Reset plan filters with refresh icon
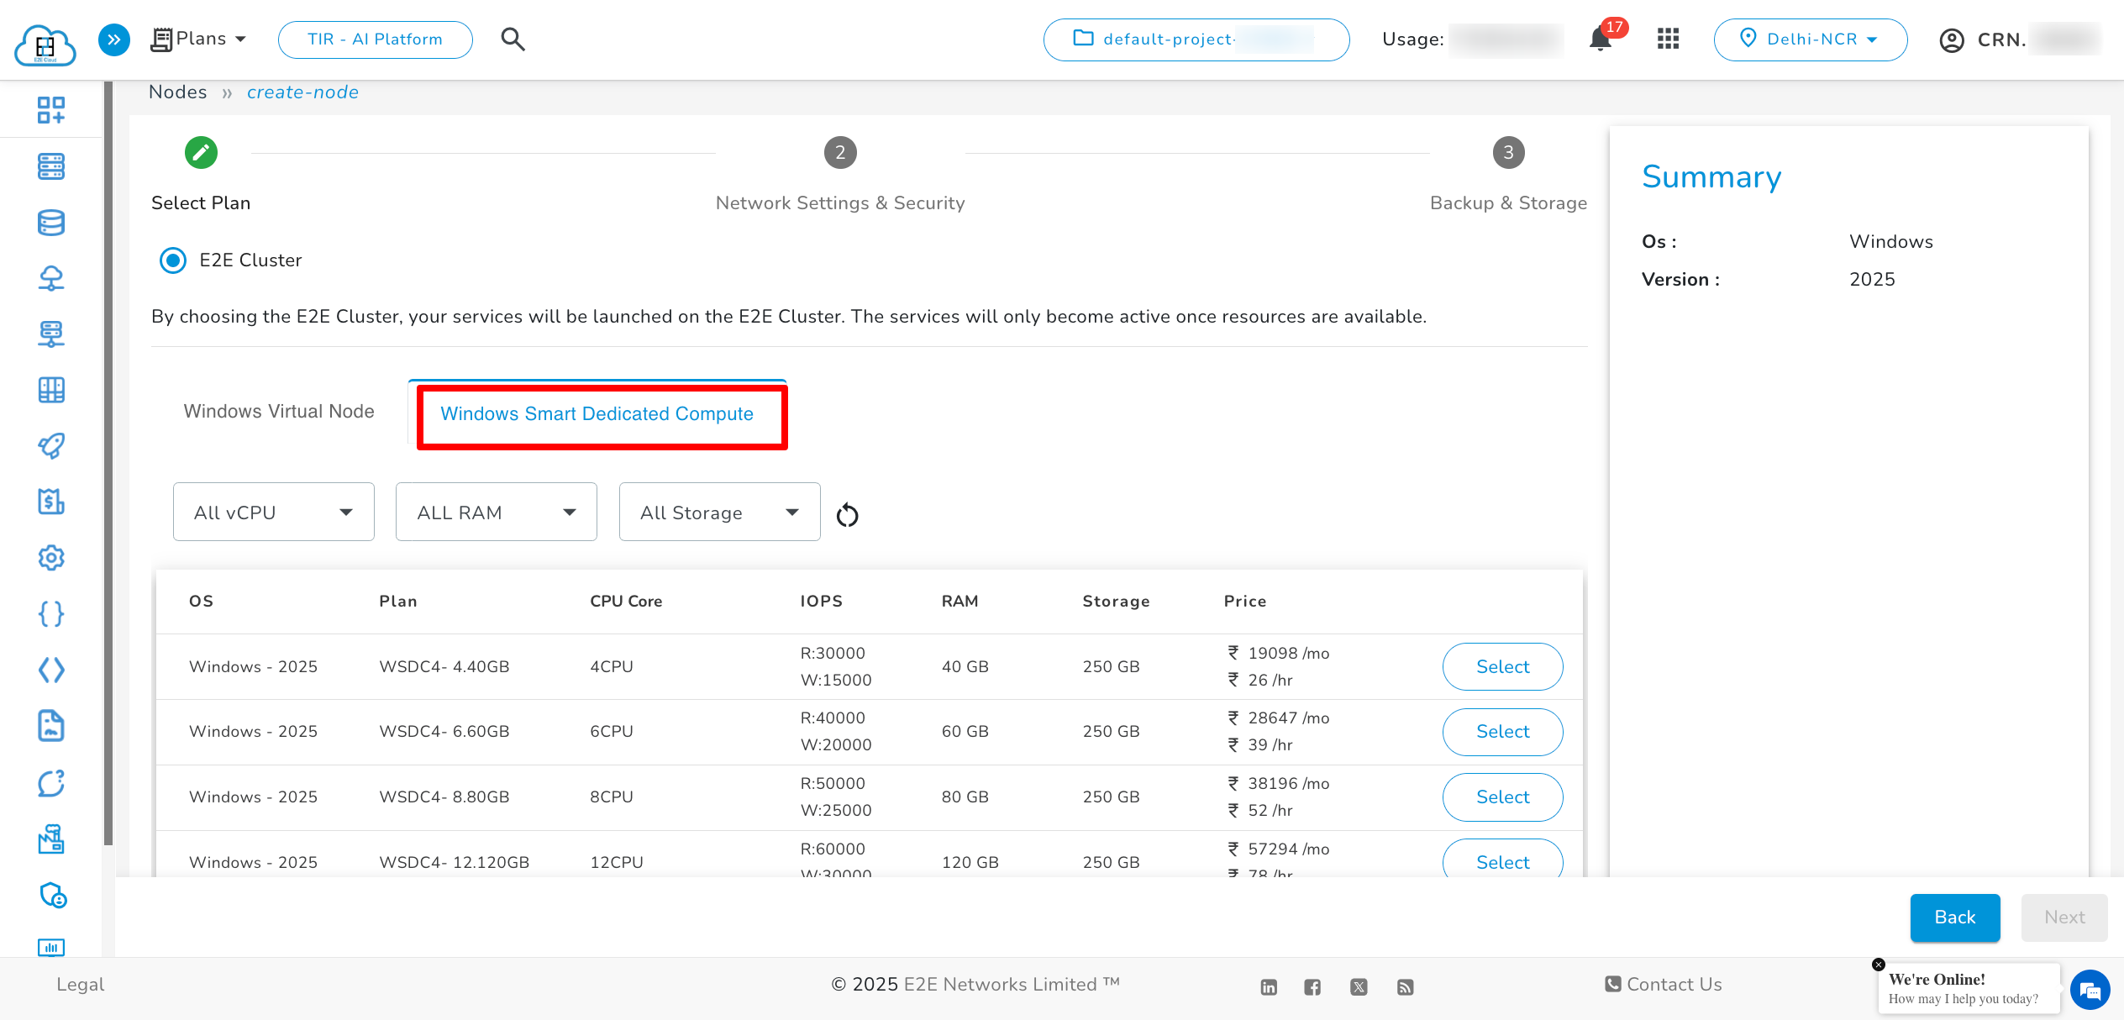The image size is (2124, 1020). [848, 515]
